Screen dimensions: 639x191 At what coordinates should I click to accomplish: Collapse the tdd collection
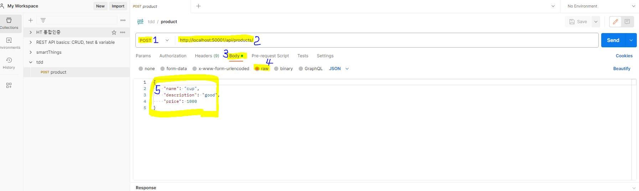pyautogui.click(x=31, y=62)
